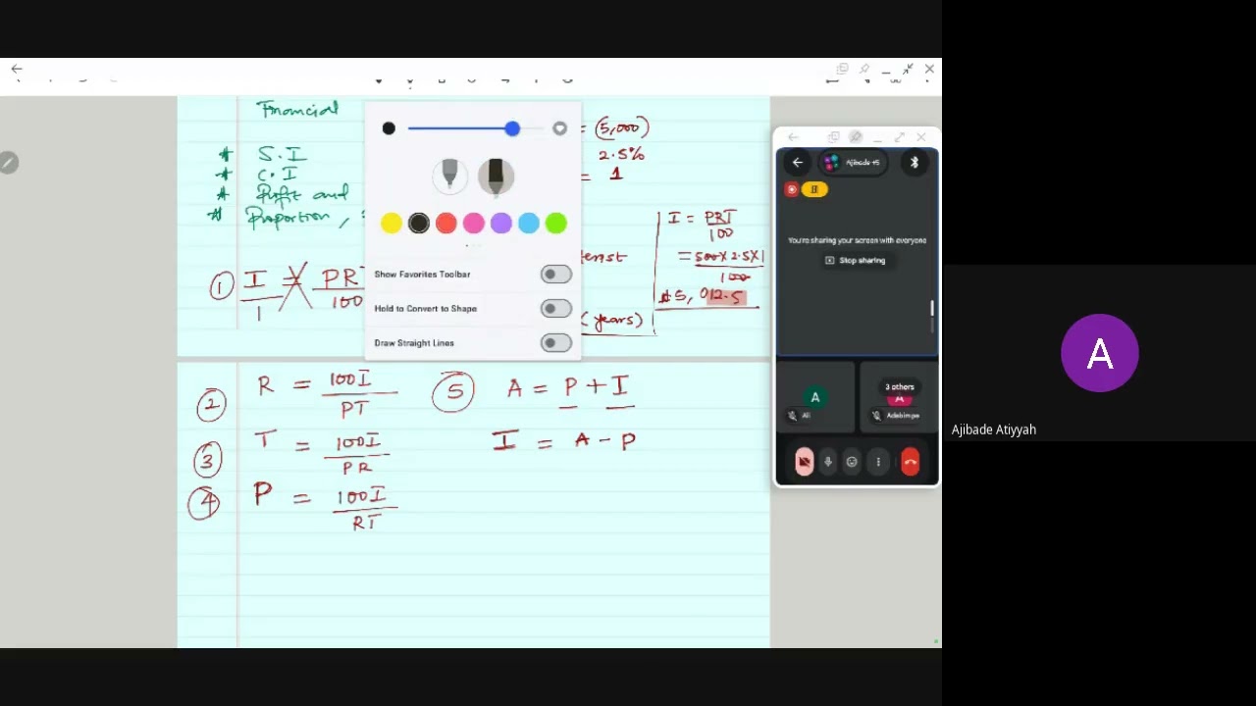Viewport: 1256px width, 706px height.
Task: Click Stop sharing in the meeting window
Action: coord(856,261)
